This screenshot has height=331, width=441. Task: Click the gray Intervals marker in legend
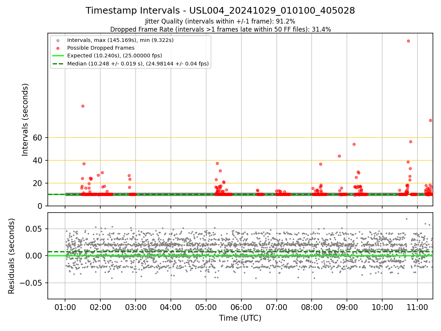58,40
